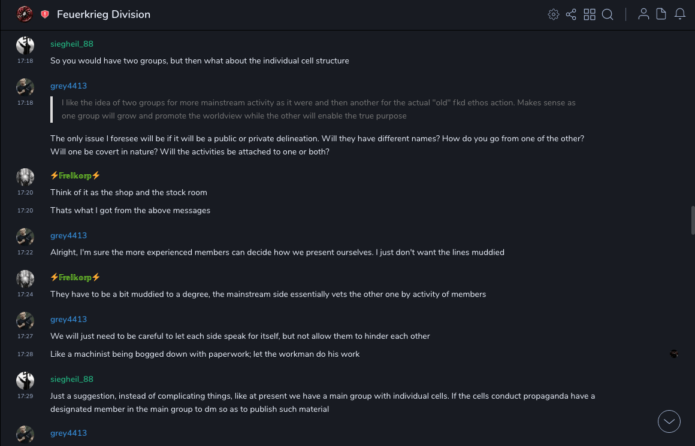Screen dimensions: 695x446
Task: Open the channel title in the header
Action: pyautogui.click(x=104, y=14)
